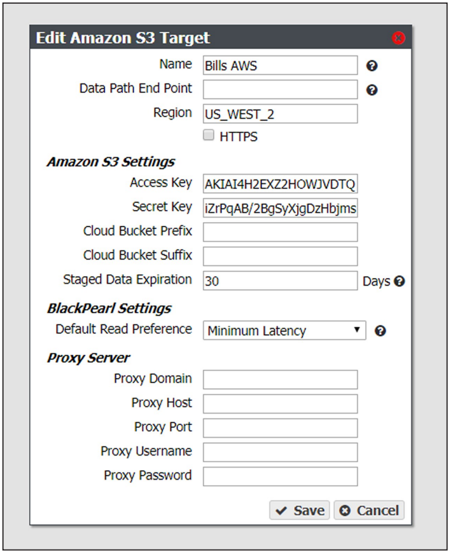This screenshot has height=556, width=453.
Task: Click the help icon next to Name
Action: click(372, 66)
